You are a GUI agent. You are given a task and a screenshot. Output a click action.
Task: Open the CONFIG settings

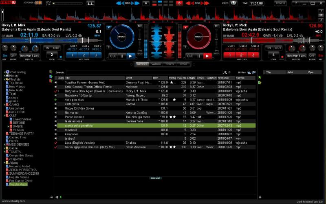[280, 3]
